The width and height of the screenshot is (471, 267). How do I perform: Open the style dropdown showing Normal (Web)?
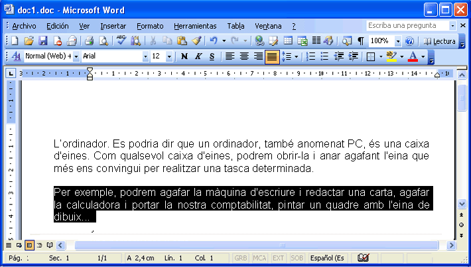[x=76, y=56]
